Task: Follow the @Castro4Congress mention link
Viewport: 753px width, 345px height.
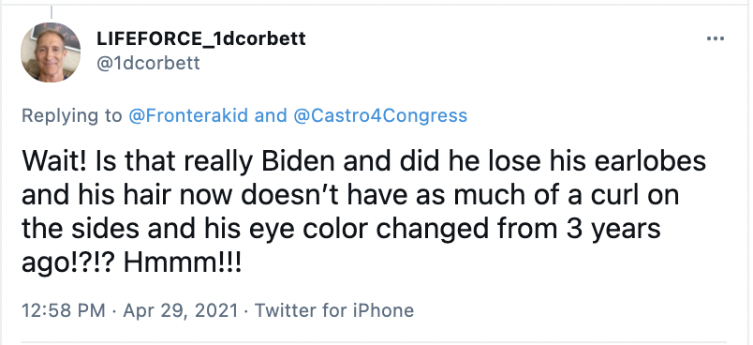Action: pos(379,116)
